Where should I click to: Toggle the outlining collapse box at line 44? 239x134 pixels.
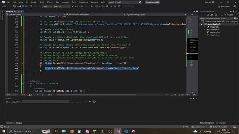(x=23, y=63)
